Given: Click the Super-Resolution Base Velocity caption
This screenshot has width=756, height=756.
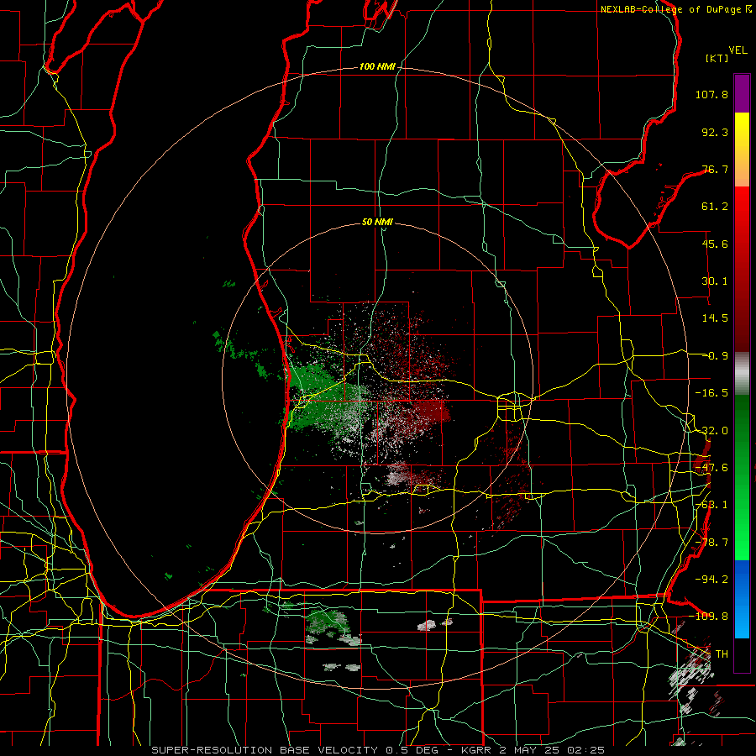Looking at the screenshot, I should coord(377,750).
